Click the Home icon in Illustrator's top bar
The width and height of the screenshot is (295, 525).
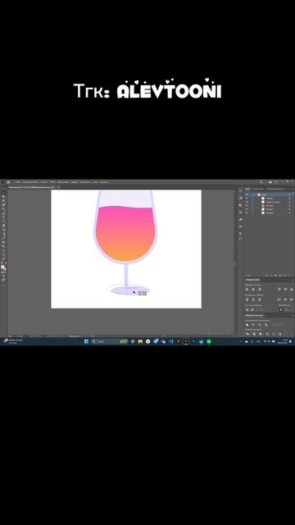click(8, 182)
